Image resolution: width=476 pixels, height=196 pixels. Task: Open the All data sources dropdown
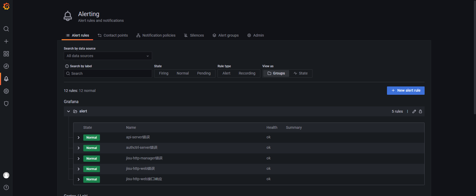(108, 56)
